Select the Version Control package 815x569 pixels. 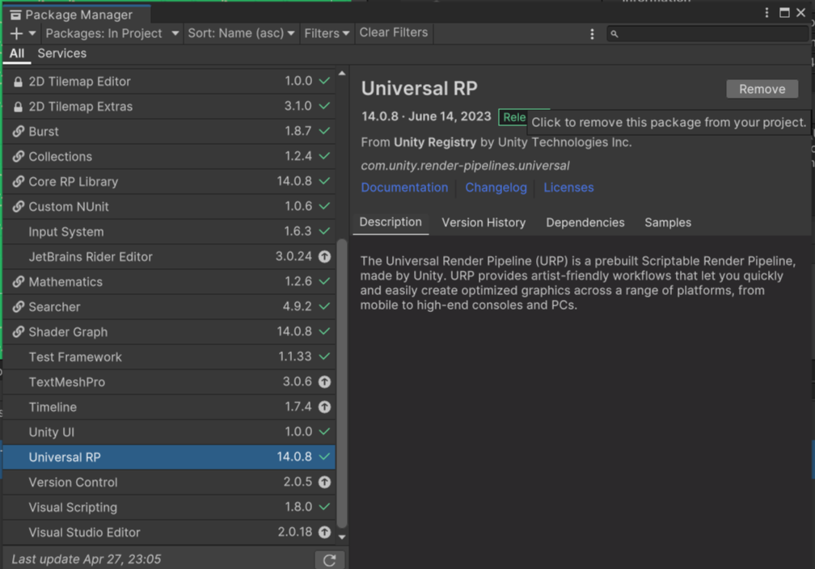(x=169, y=483)
